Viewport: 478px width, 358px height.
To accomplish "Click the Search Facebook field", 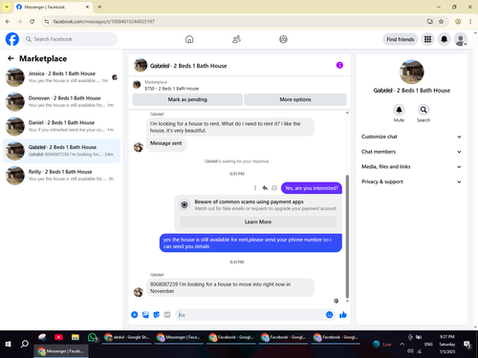I will [70, 39].
